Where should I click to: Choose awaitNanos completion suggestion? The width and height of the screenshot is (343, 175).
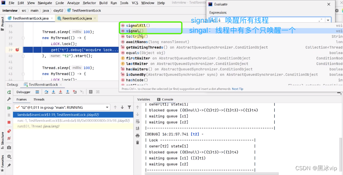(231, 42)
